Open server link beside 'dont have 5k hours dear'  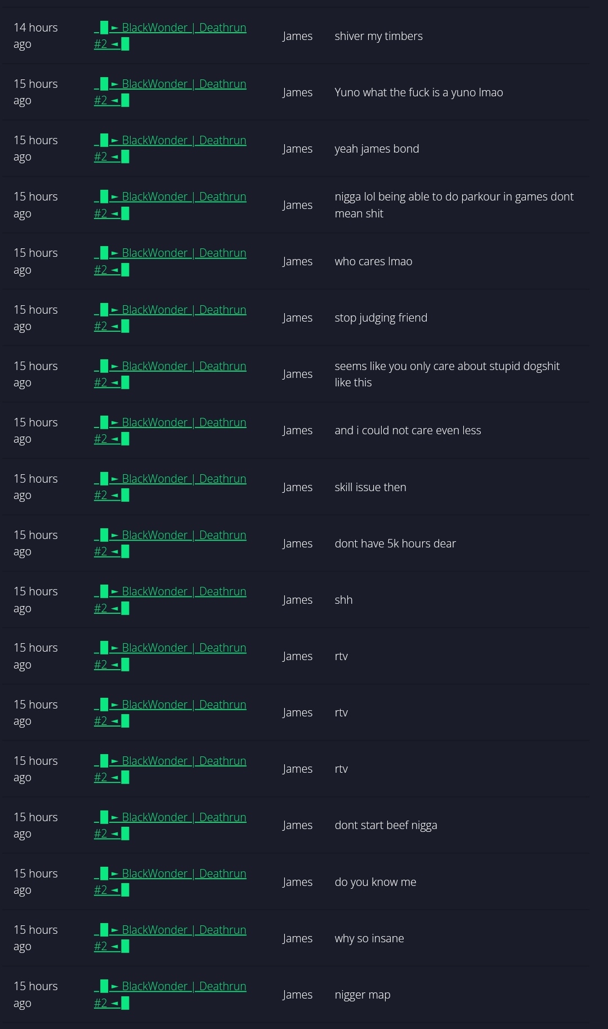[170, 543]
